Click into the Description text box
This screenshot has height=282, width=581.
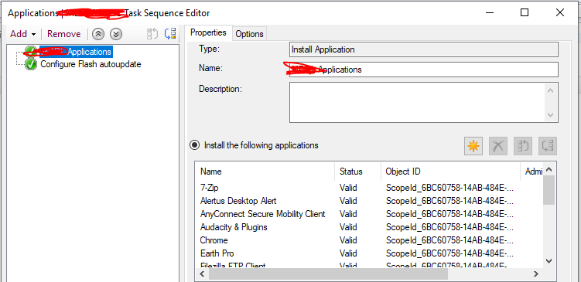(x=418, y=102)
